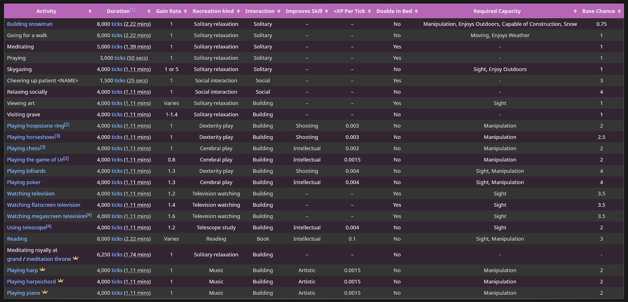
Task: Open the Watching television link
Action: click(31, 194)
